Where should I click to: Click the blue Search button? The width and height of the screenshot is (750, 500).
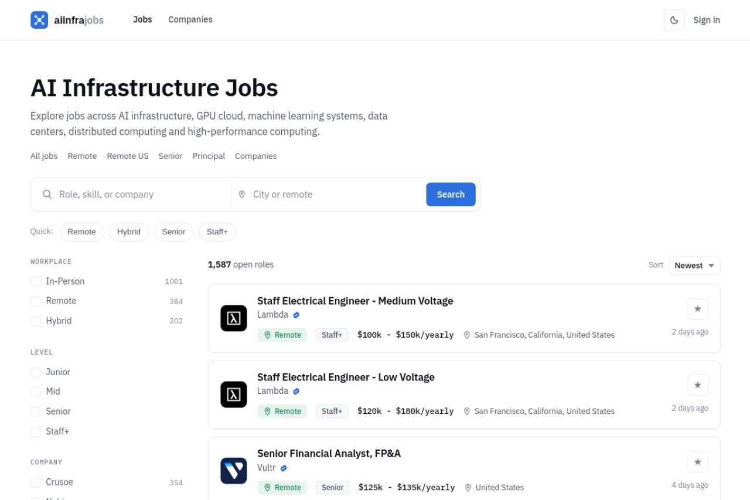451,195
